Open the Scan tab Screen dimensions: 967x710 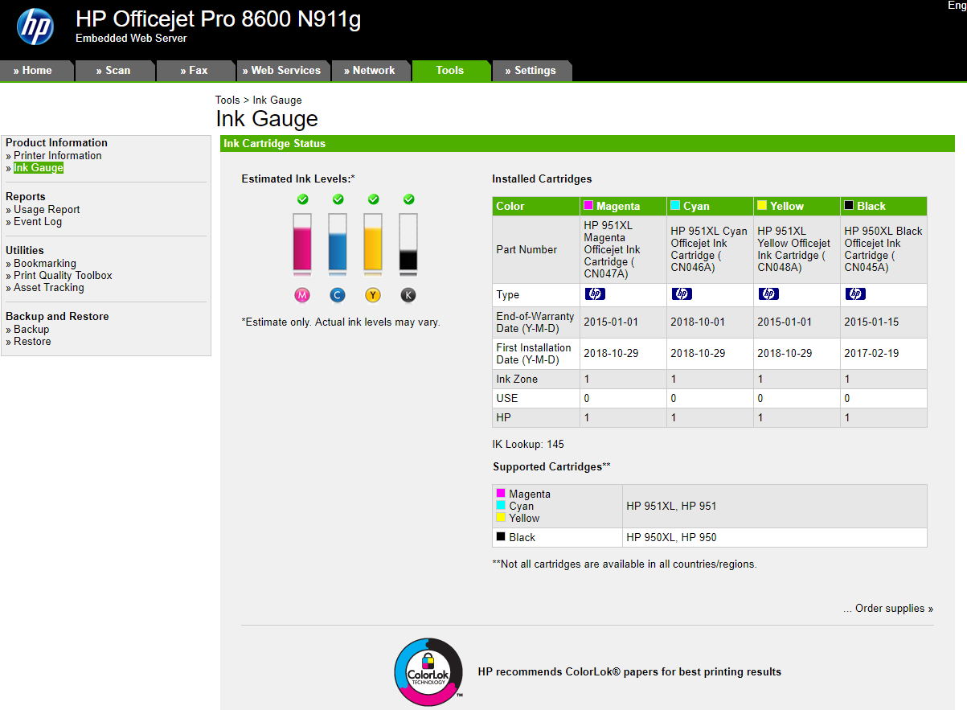(x=113, y=71)
